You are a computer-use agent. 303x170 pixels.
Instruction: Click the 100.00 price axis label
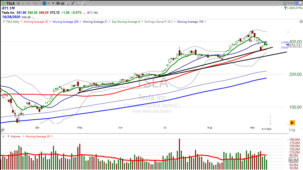295,107
